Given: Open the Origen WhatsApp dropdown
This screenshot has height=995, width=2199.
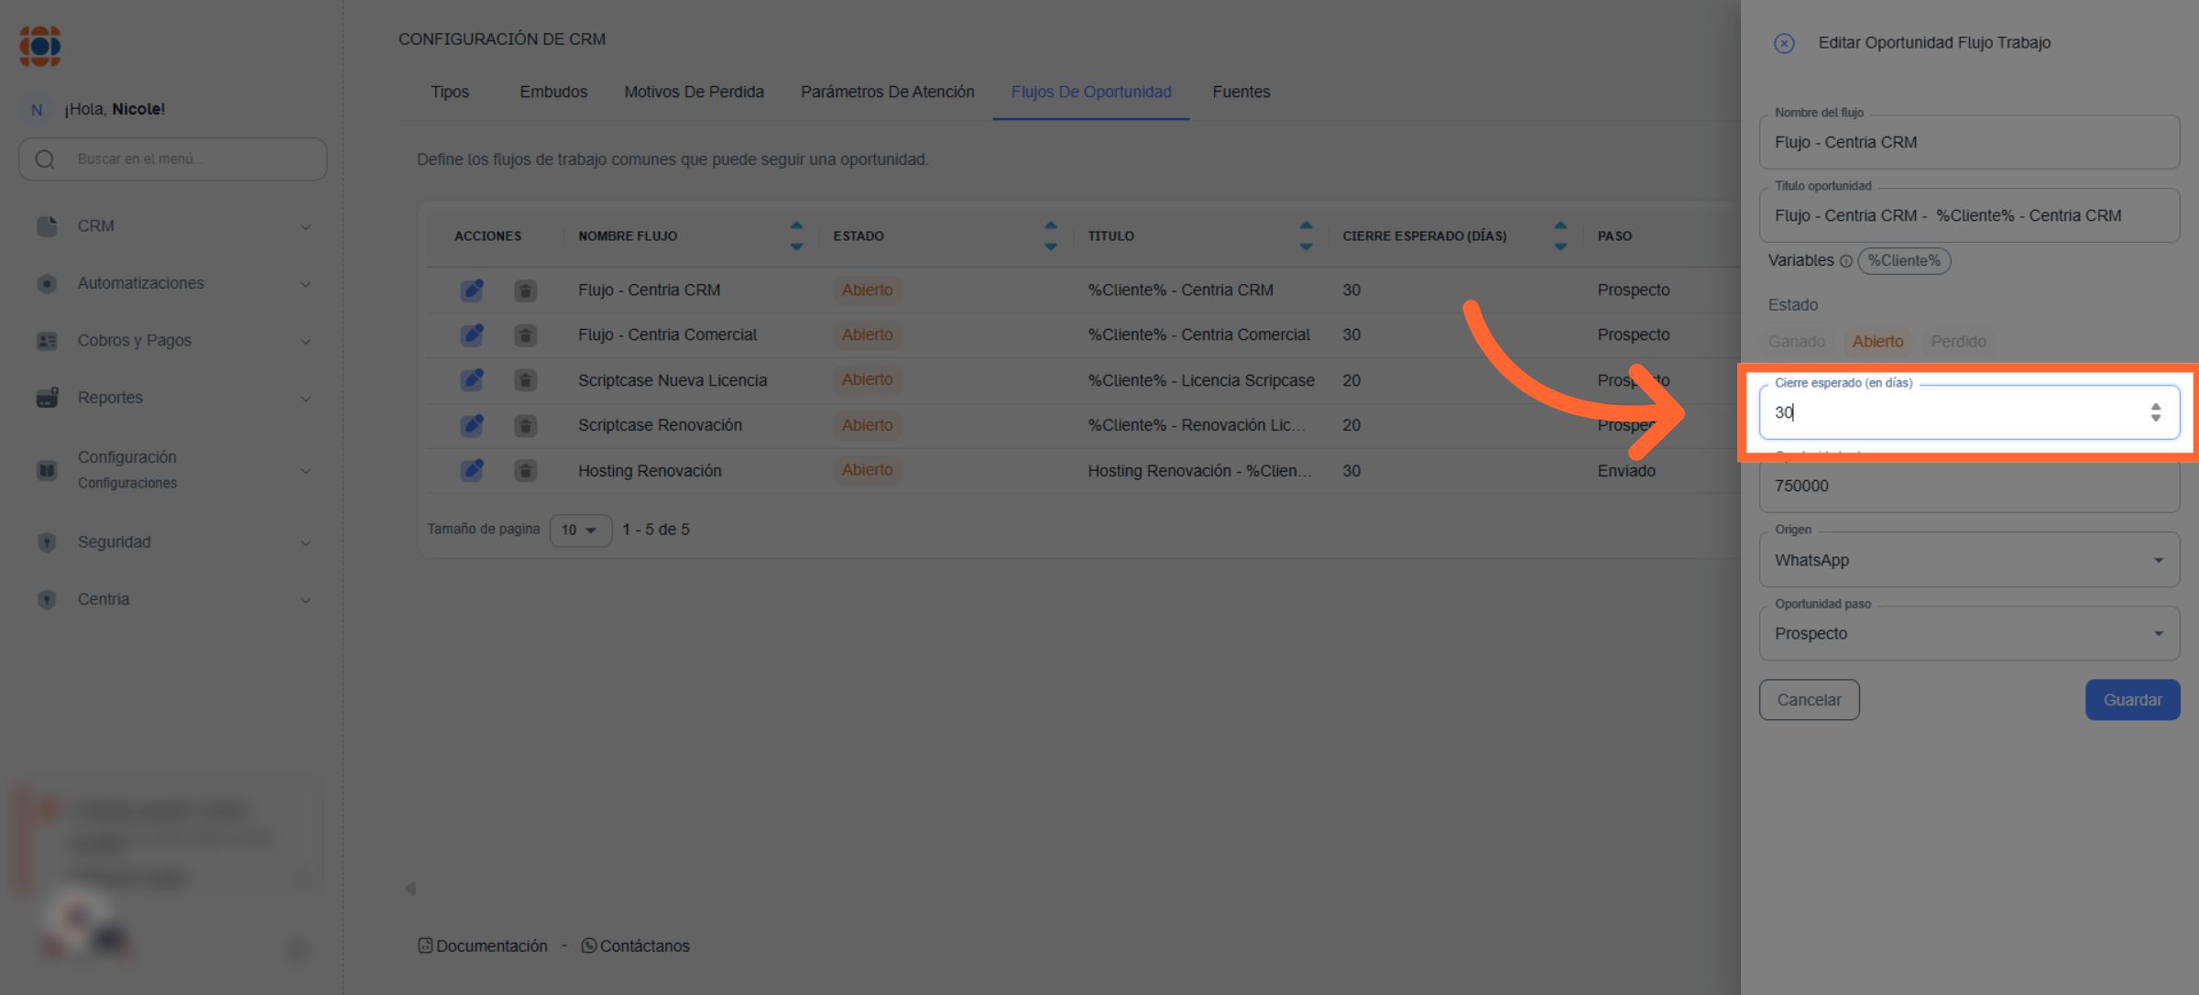Looking at the screenshot, I should [1968, 560].
